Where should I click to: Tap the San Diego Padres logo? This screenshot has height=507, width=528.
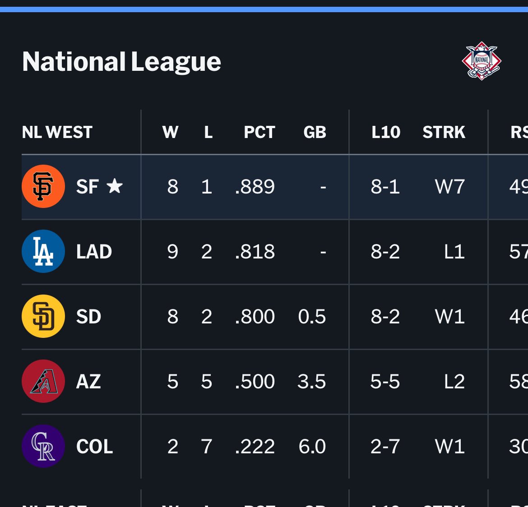pyautogui.click(x=43, y=316)
